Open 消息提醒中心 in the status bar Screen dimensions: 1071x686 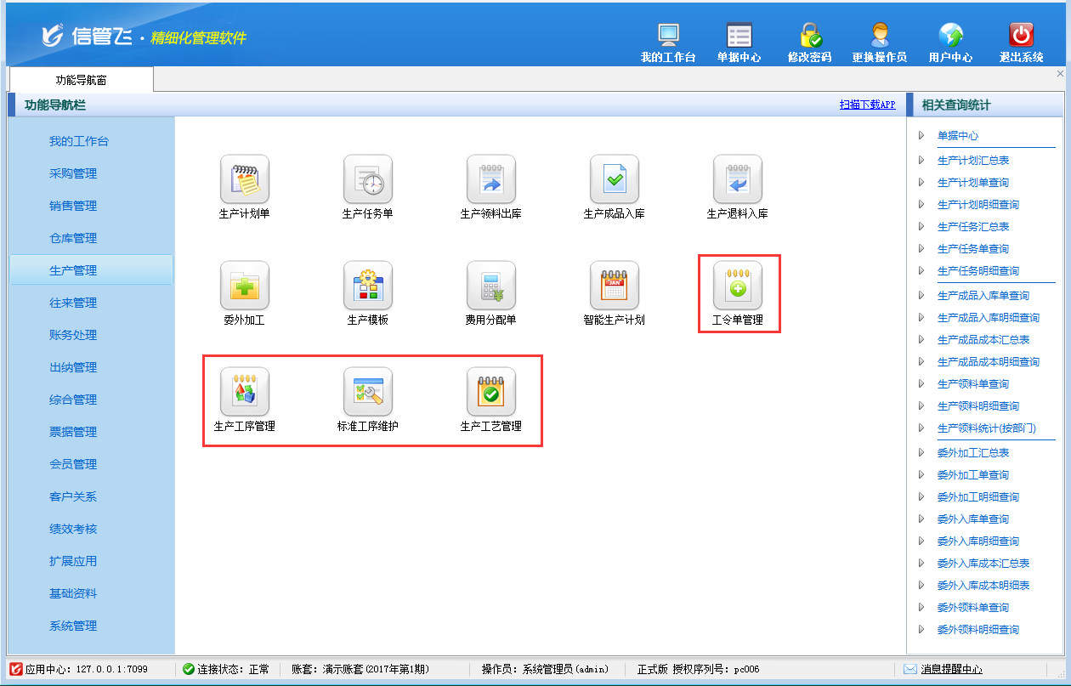951,669
